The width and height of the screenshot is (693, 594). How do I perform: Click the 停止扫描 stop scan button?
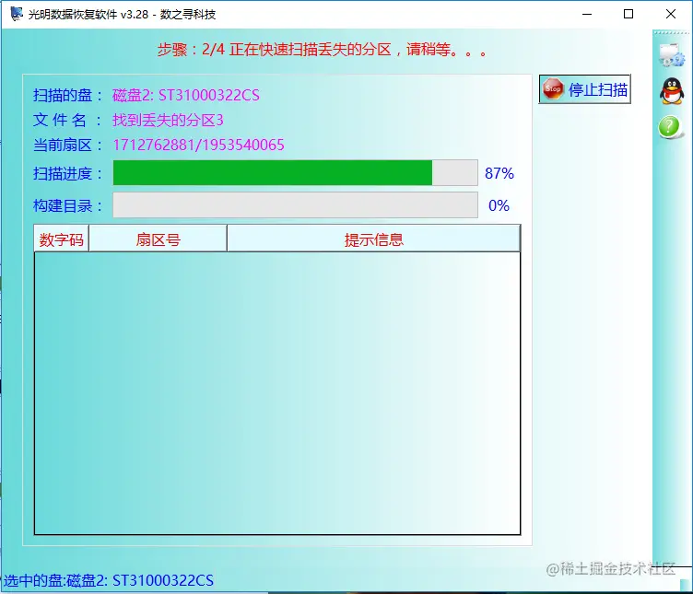tap(584, 89)
